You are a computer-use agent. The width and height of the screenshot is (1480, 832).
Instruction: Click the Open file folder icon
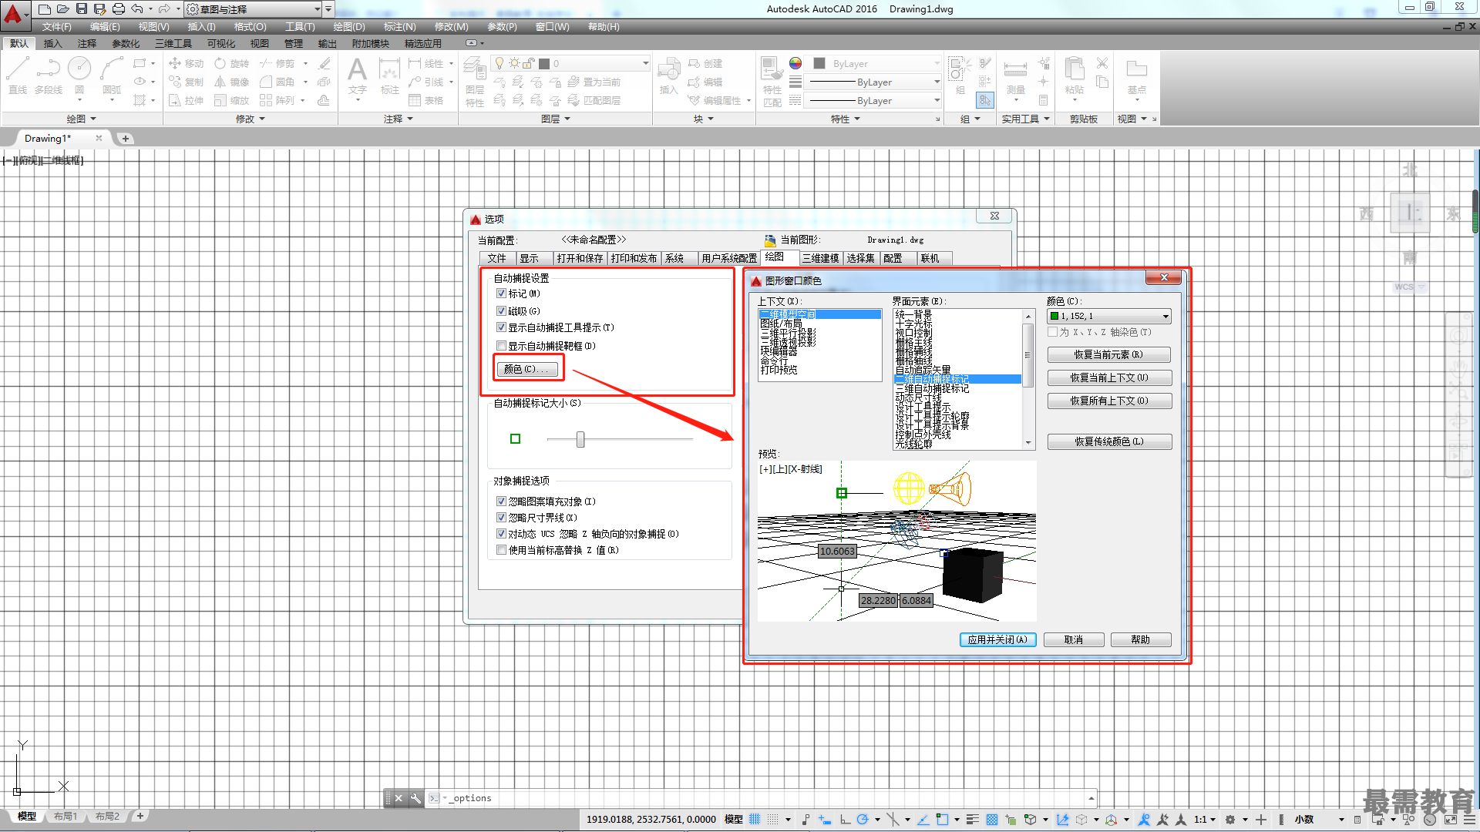62,8
